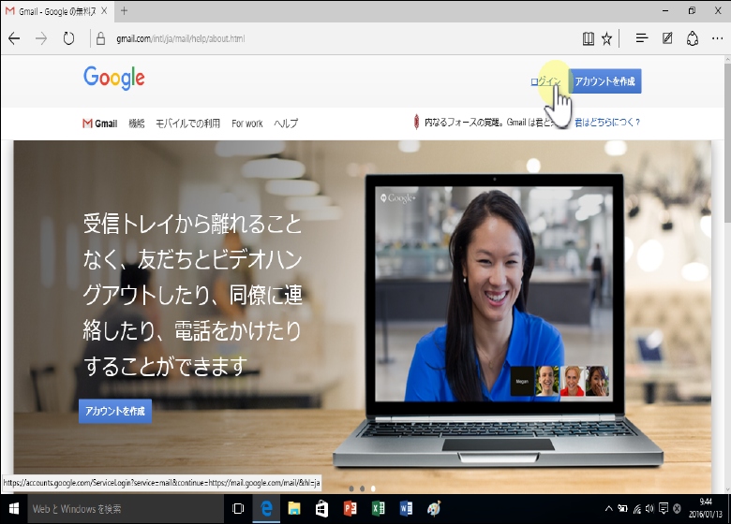The height and width of the screenshot is (524, 731).
Task: Click the network Wi-Fi tray icon
Action: click(637, 509)
